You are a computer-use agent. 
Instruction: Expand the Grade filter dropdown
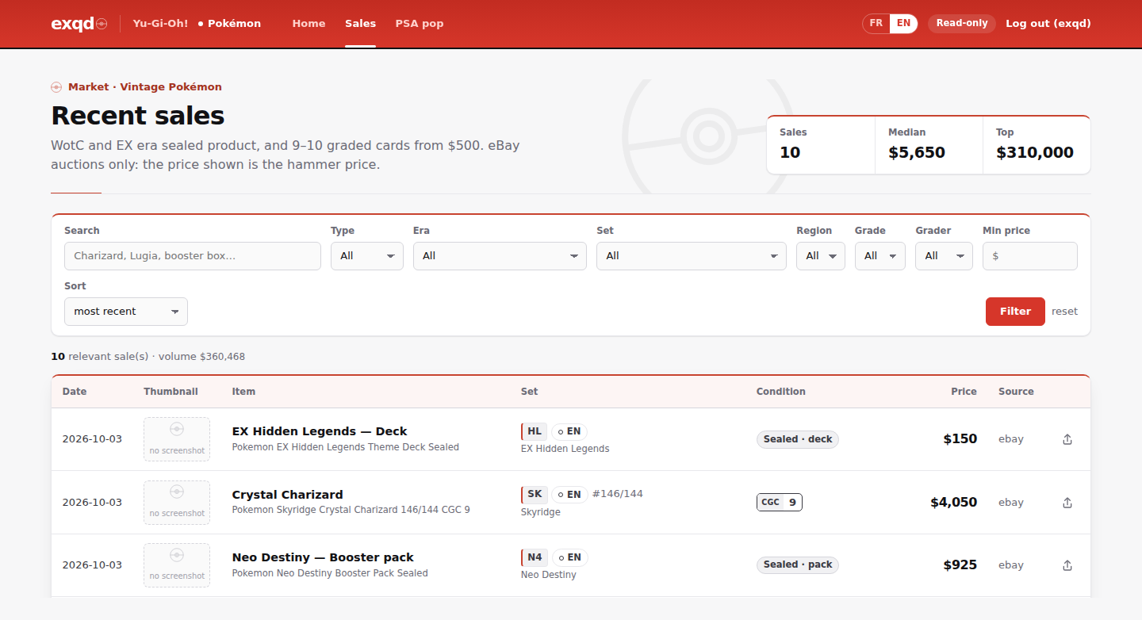(880, 256)
